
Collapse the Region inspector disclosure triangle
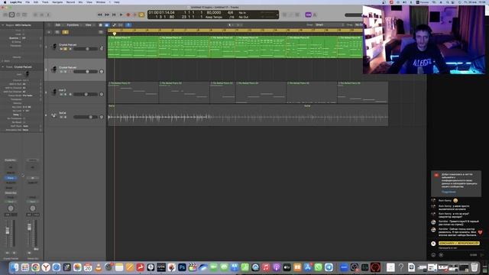3,25
